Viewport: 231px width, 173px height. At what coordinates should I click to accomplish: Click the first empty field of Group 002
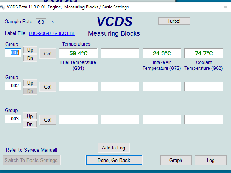point(78,86)
